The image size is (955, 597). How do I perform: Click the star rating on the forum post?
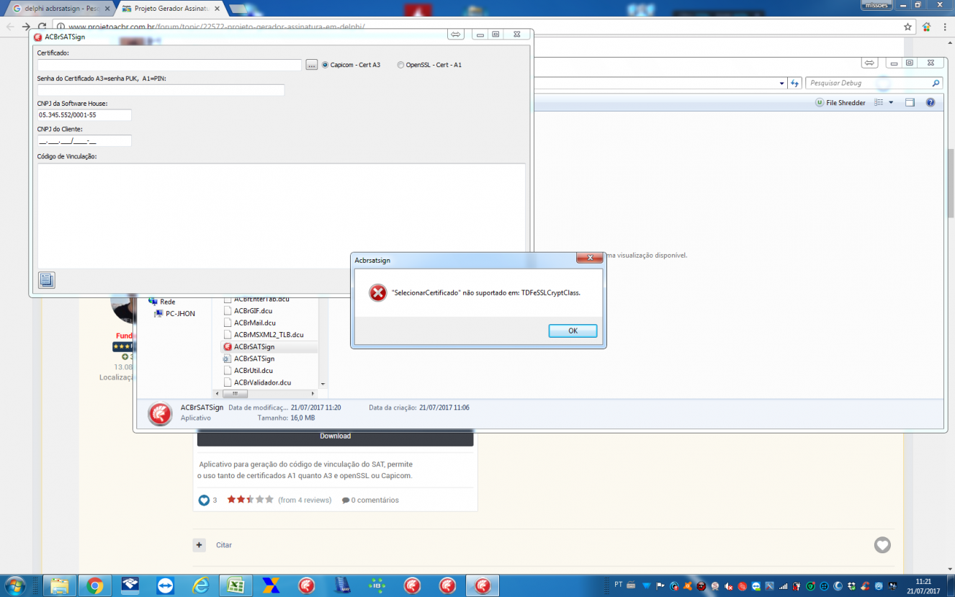coord(251,499)
